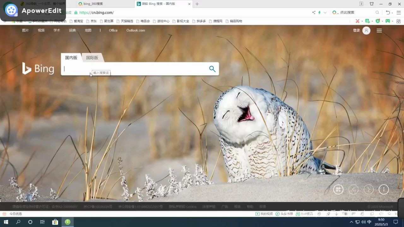
Task: Open Cortana circle on the taskbar
Action: pos(30,222)
